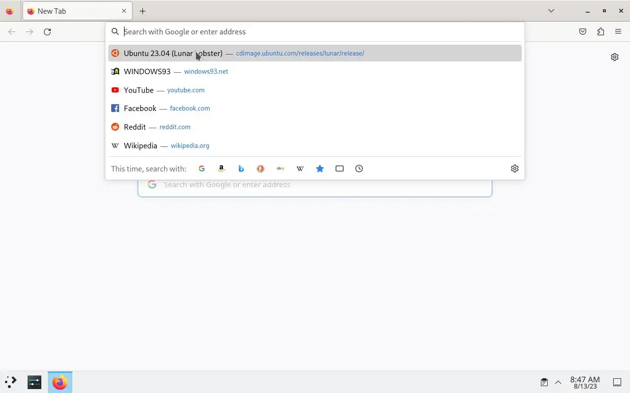The image size is (630, 393).
Task: Open the Facebook suggestion
Action: [315, 108]
